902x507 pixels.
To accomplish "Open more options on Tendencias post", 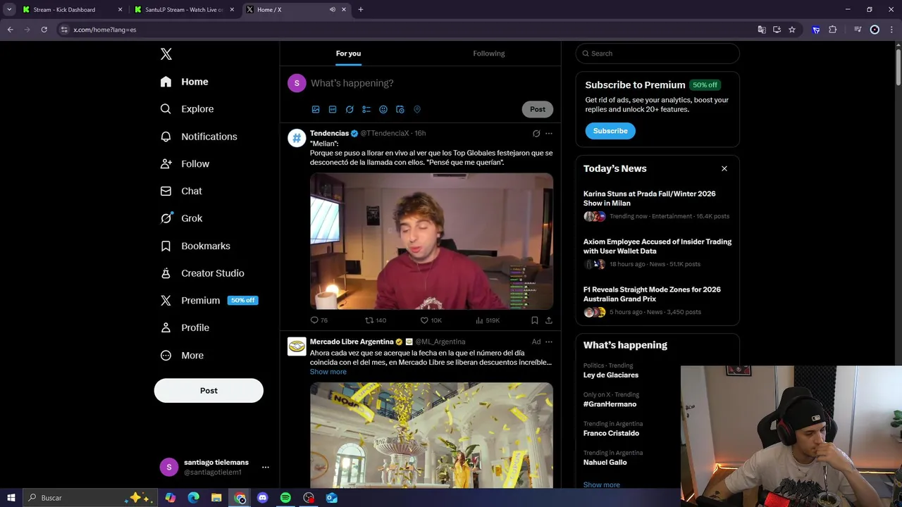I will (549, 133).
